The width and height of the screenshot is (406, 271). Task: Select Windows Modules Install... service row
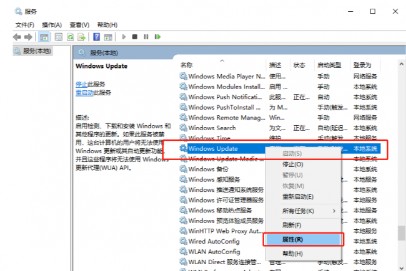(x=280, y=87)
